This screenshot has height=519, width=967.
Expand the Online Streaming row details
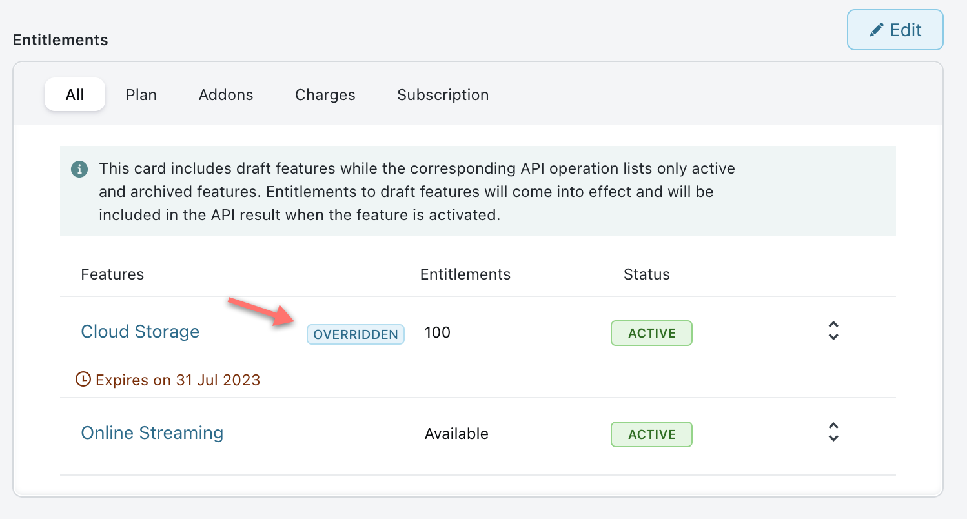833,432
